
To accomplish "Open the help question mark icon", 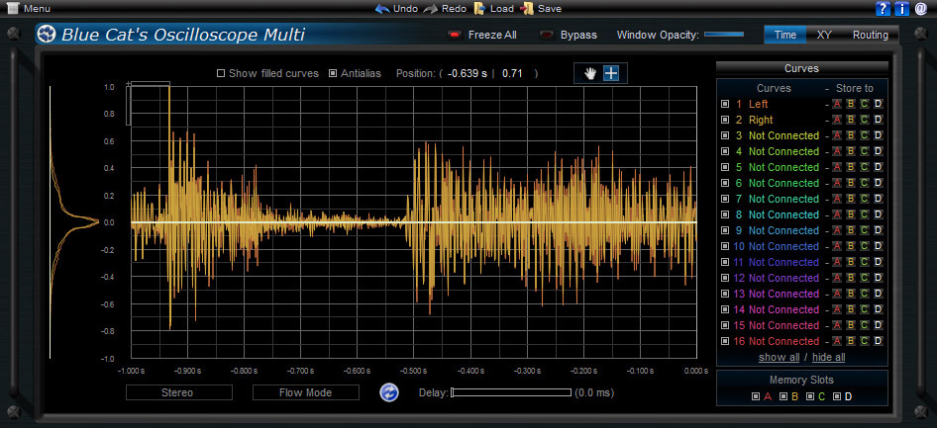I will tap(883, 9).
